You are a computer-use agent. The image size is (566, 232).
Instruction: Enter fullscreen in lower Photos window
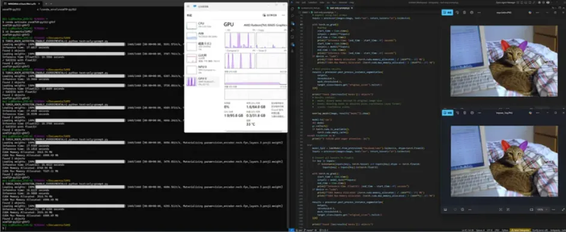(563, 210)
